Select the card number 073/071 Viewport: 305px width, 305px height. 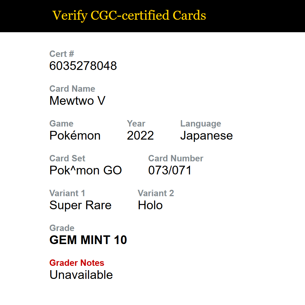pos(170,170)
